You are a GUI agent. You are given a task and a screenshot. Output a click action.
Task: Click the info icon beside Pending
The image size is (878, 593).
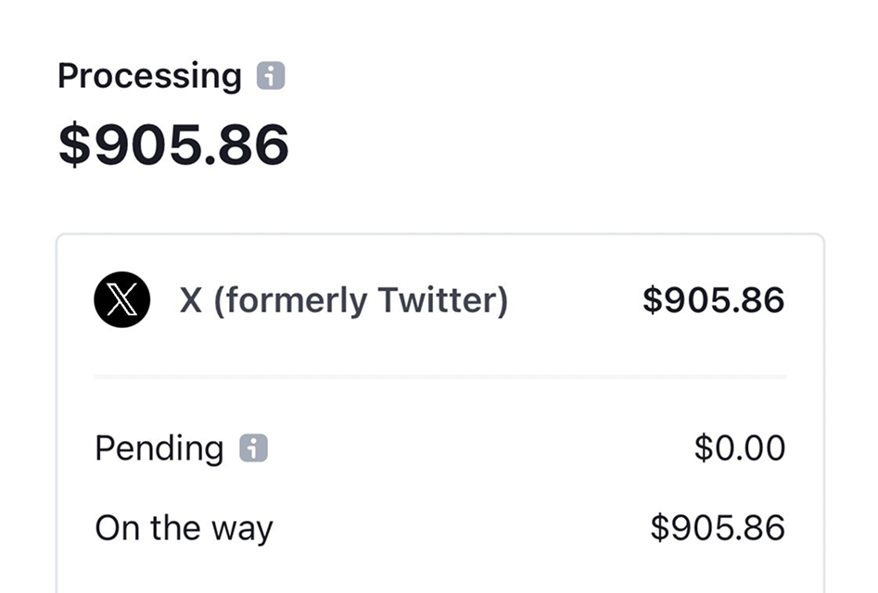pos(253,448)
